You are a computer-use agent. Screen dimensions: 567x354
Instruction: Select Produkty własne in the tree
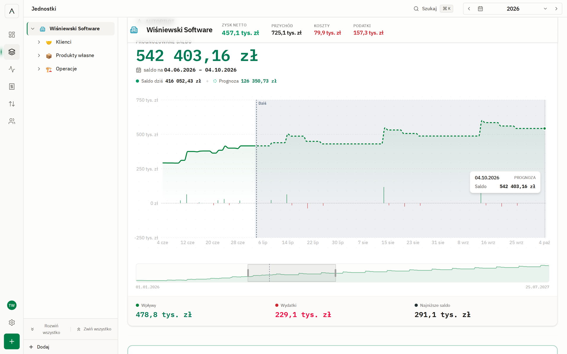pyautogui.click(x=75, y=55)
